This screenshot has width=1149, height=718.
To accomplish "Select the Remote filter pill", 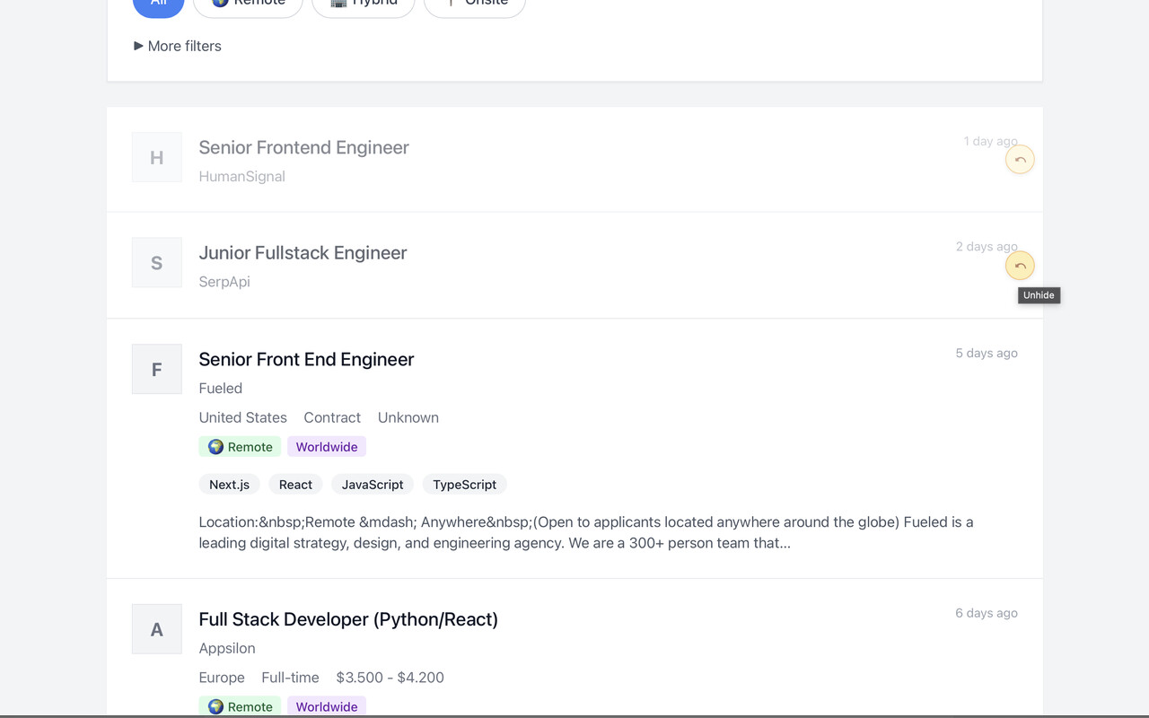I will coord(248,4).
